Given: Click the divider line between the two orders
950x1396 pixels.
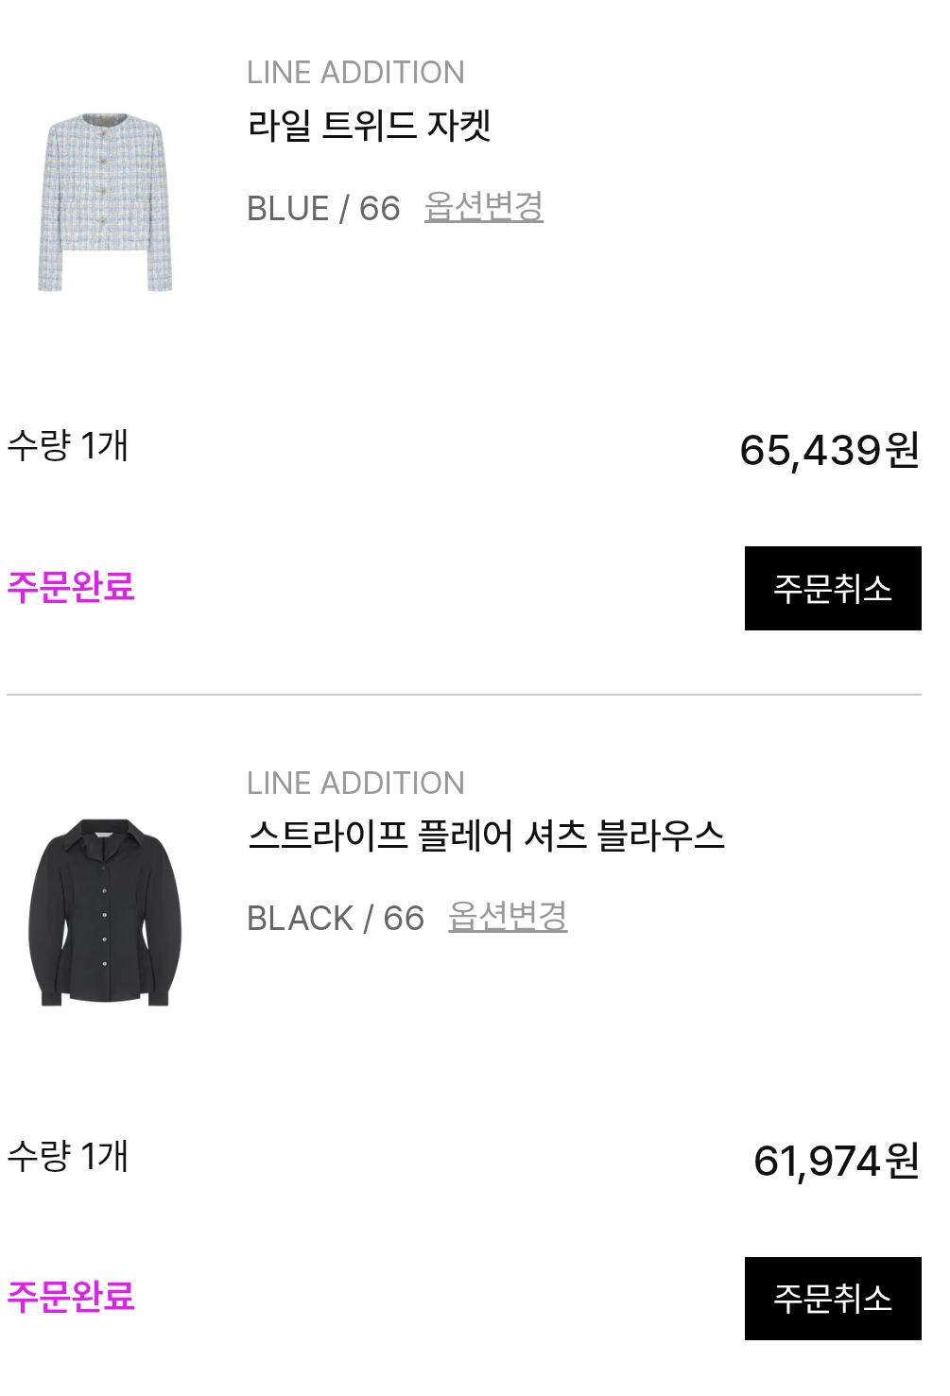Looking at the screenshot, I should point(464,695).
